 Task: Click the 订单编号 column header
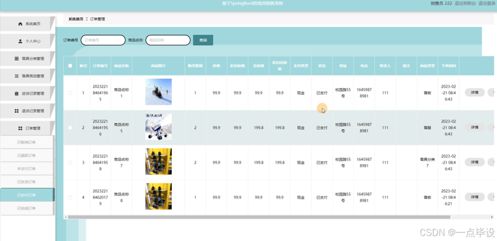click(x=100, y=66)
